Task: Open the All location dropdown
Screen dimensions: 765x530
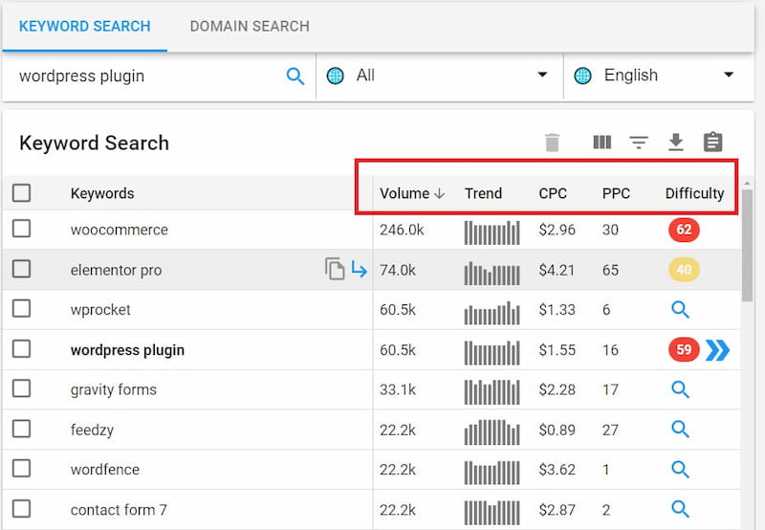Action: pos(440,77)
